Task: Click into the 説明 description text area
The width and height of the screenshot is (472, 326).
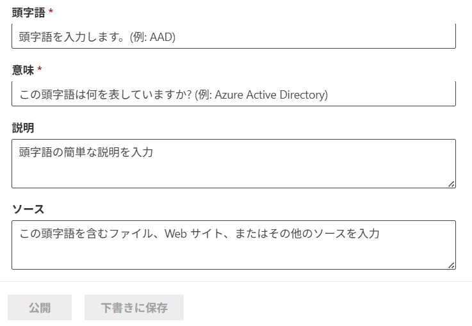Action: pos(234,164)
